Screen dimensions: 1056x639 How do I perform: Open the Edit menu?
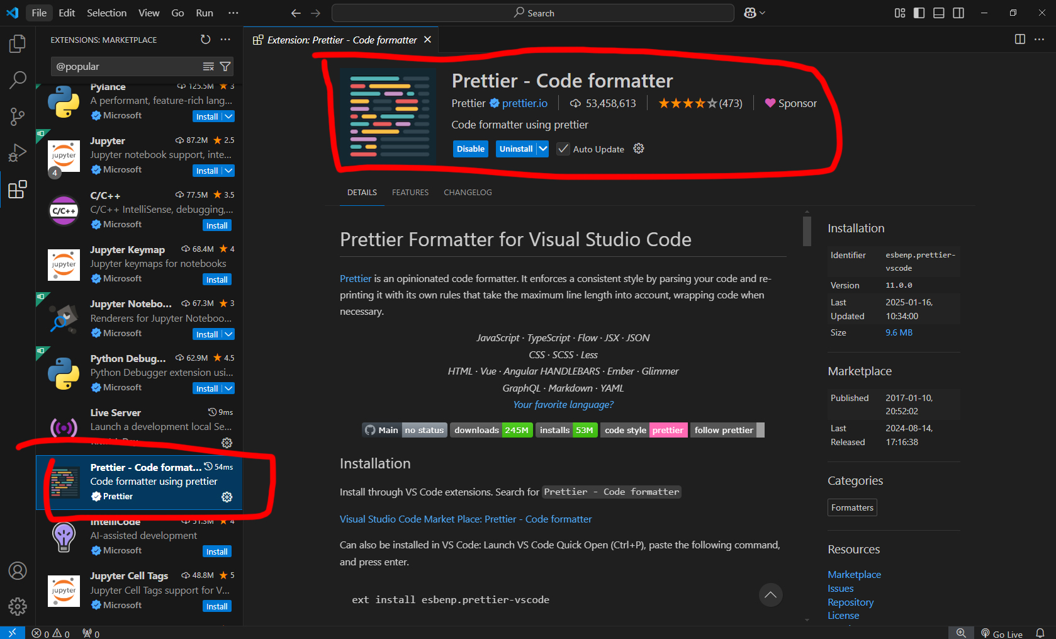(x=67, y=13)
